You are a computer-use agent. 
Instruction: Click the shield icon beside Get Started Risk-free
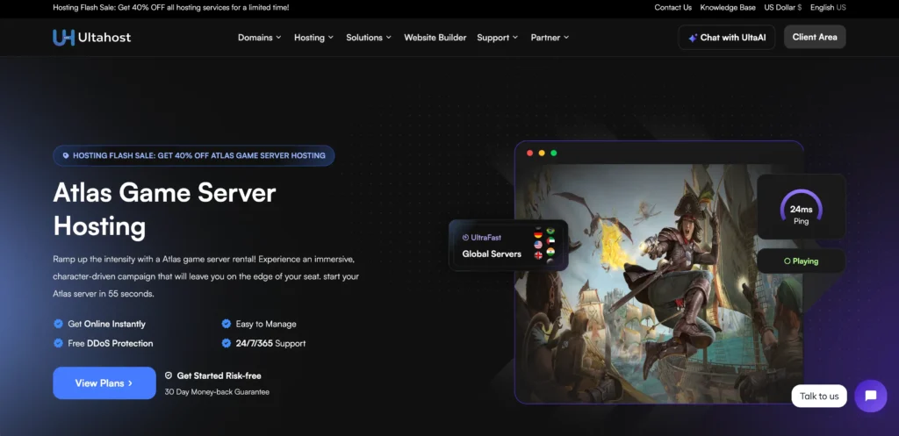pos(169,375)
